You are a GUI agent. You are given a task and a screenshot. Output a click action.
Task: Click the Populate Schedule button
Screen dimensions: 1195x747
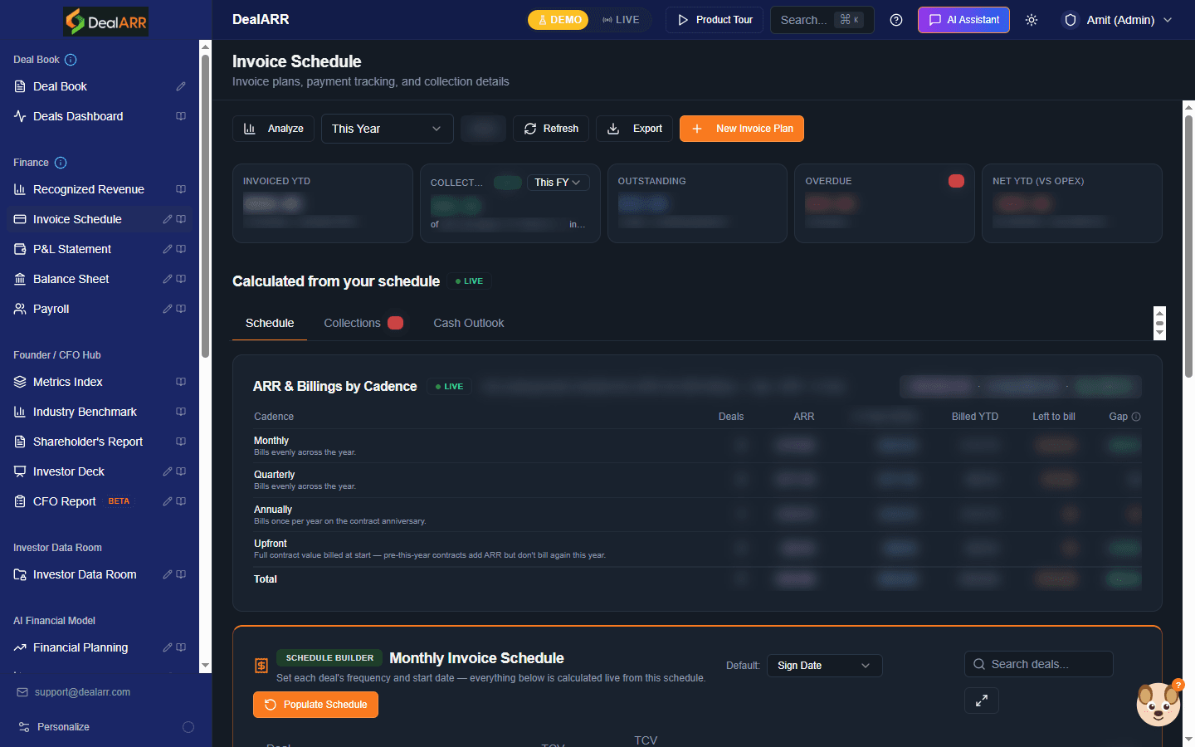coord(315,705)
